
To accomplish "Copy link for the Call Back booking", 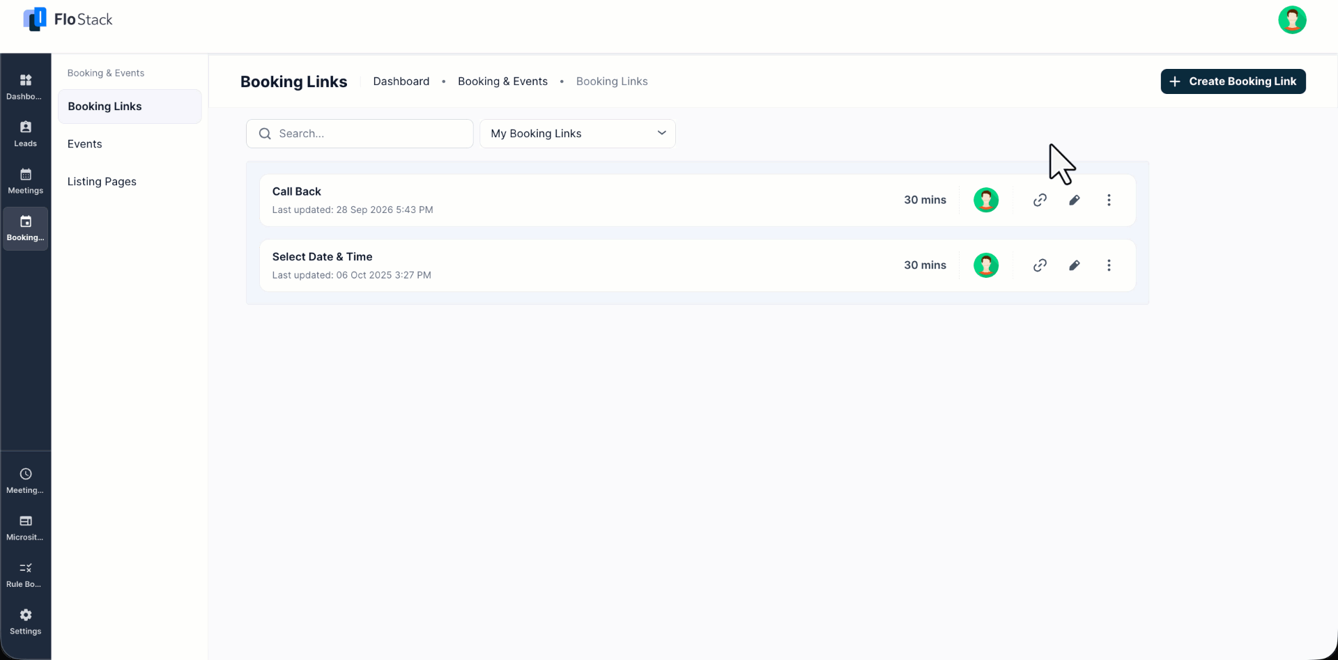I will [x=1040, y=200].
